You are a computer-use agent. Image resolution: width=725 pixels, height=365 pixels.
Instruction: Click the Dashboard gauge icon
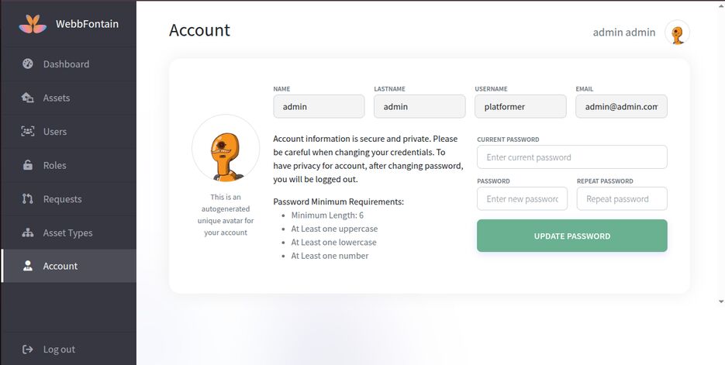28,64
